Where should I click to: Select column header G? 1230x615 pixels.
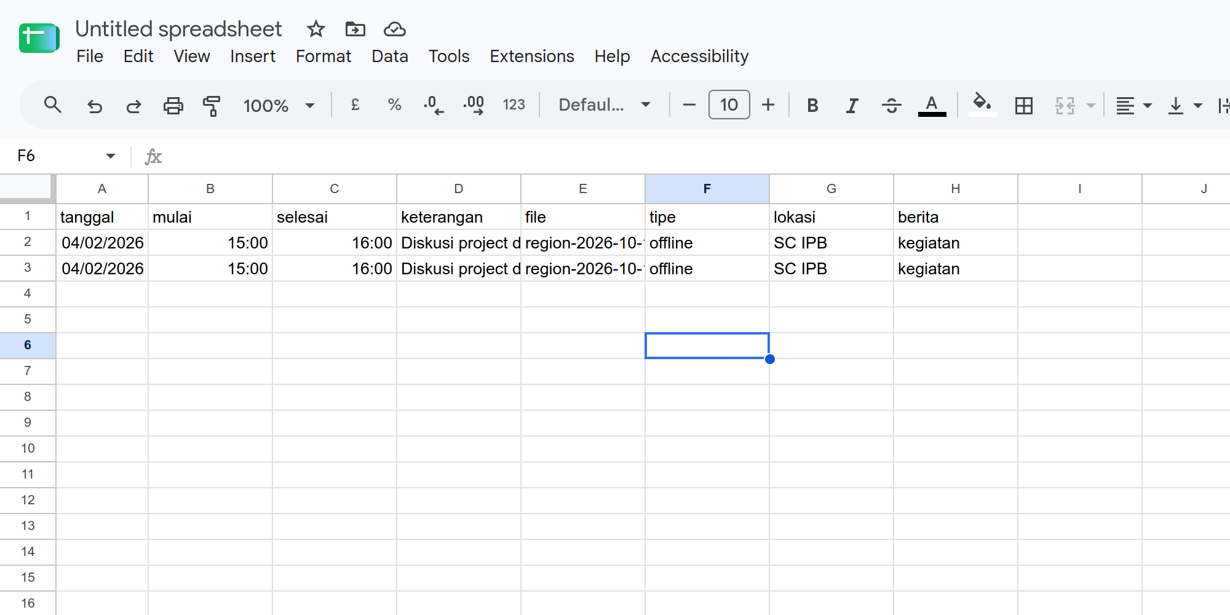pos(831,189)
